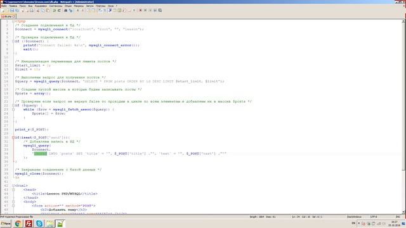Click the Record Macro red dot icon

pyautogui.click(x=140, y=10)
